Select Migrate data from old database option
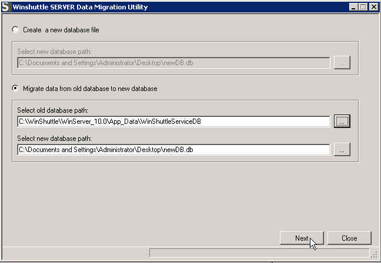This screenshot has height=263, width=381. pyautogui.click(x=15, y=88)
